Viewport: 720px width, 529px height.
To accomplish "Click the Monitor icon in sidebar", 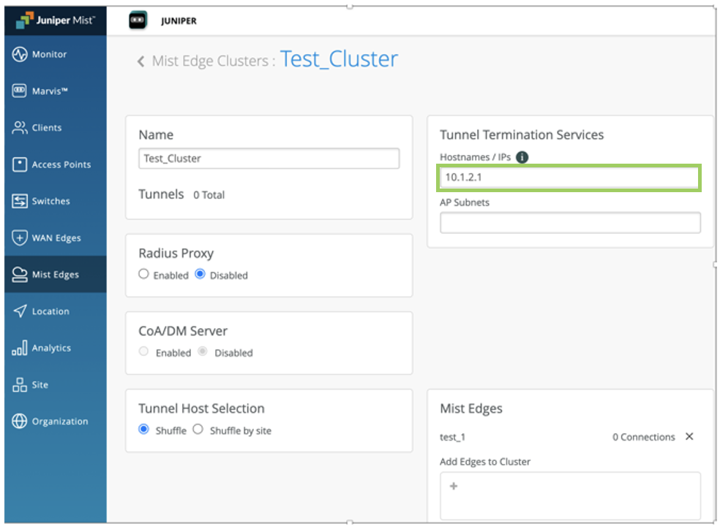I will click(x=20, y=55).
